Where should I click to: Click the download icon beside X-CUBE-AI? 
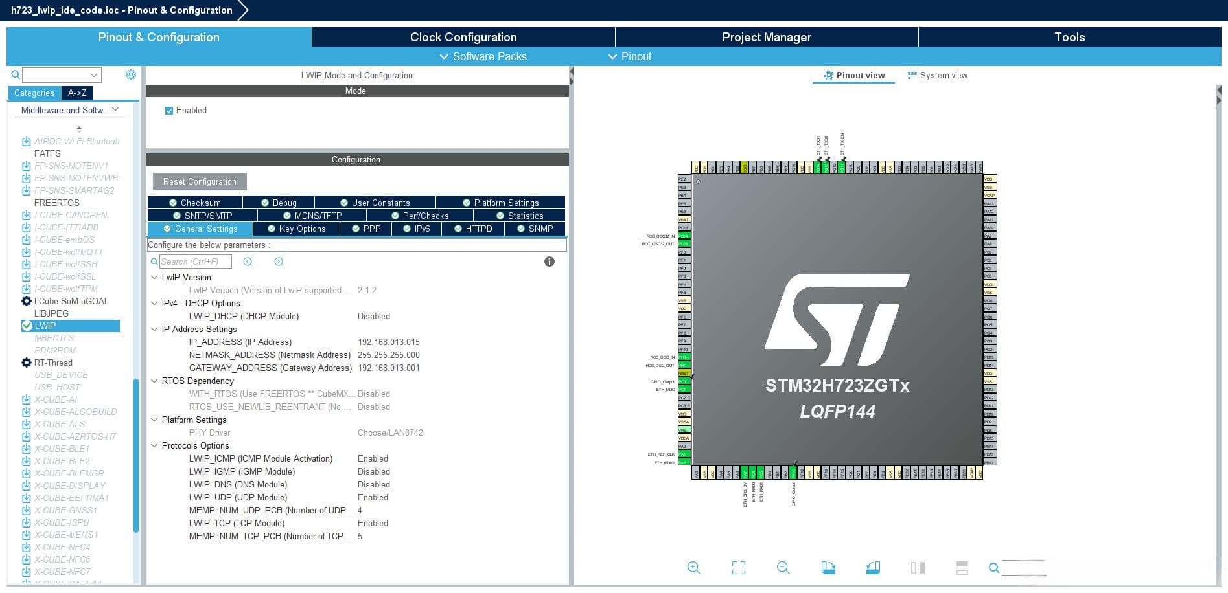coord(27,399)
